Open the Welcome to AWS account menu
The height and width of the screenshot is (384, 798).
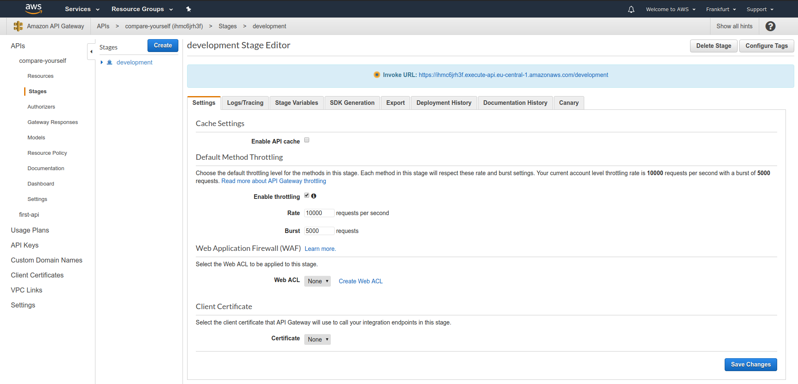(x=670, y=9)
